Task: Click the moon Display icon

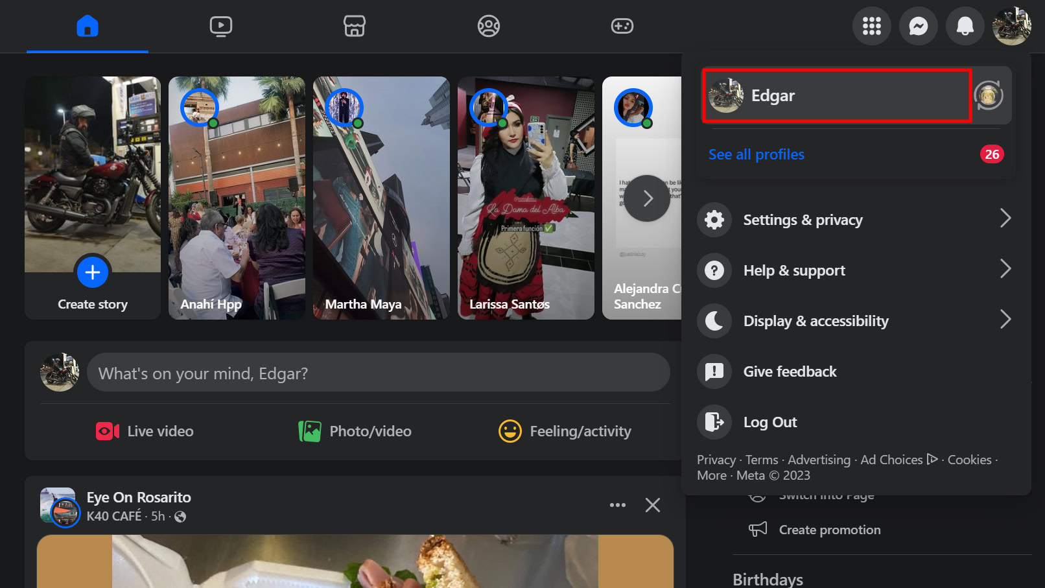Action: (x=714, y=321)
